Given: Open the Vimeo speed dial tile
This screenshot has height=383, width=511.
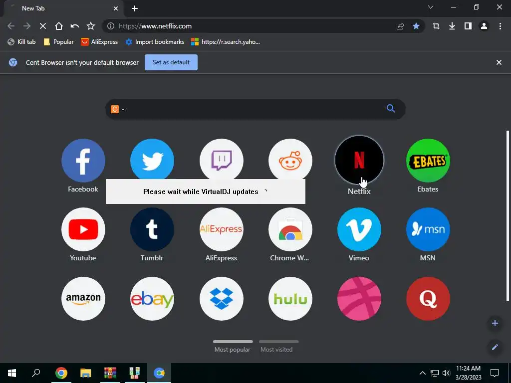Looking at the screenshot, I should click(x=359, y=229).
